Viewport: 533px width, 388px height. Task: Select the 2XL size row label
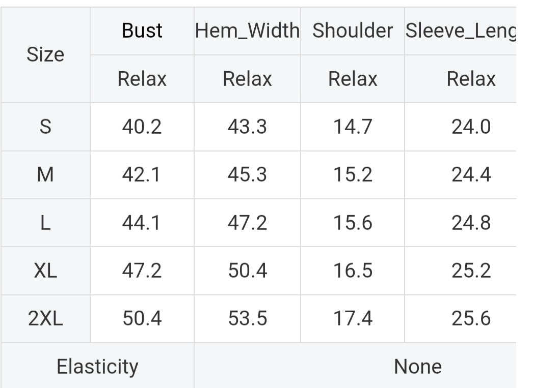point(45,319)
